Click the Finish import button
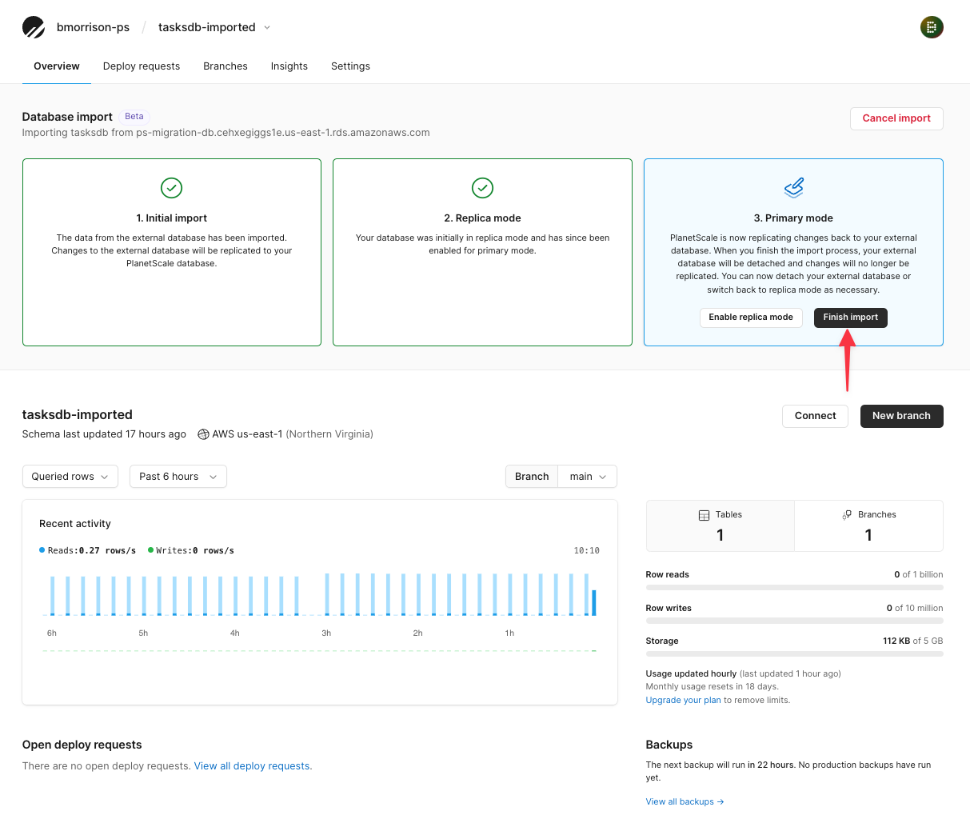The width and height of the screenshot is (970, 831). pos(851,318)
